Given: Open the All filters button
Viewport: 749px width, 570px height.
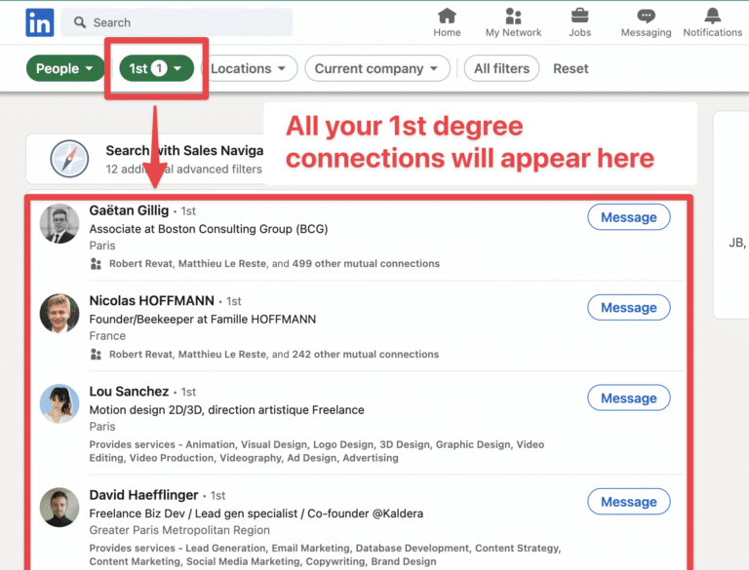Looking at the screenshot, I should coord(501,69).
